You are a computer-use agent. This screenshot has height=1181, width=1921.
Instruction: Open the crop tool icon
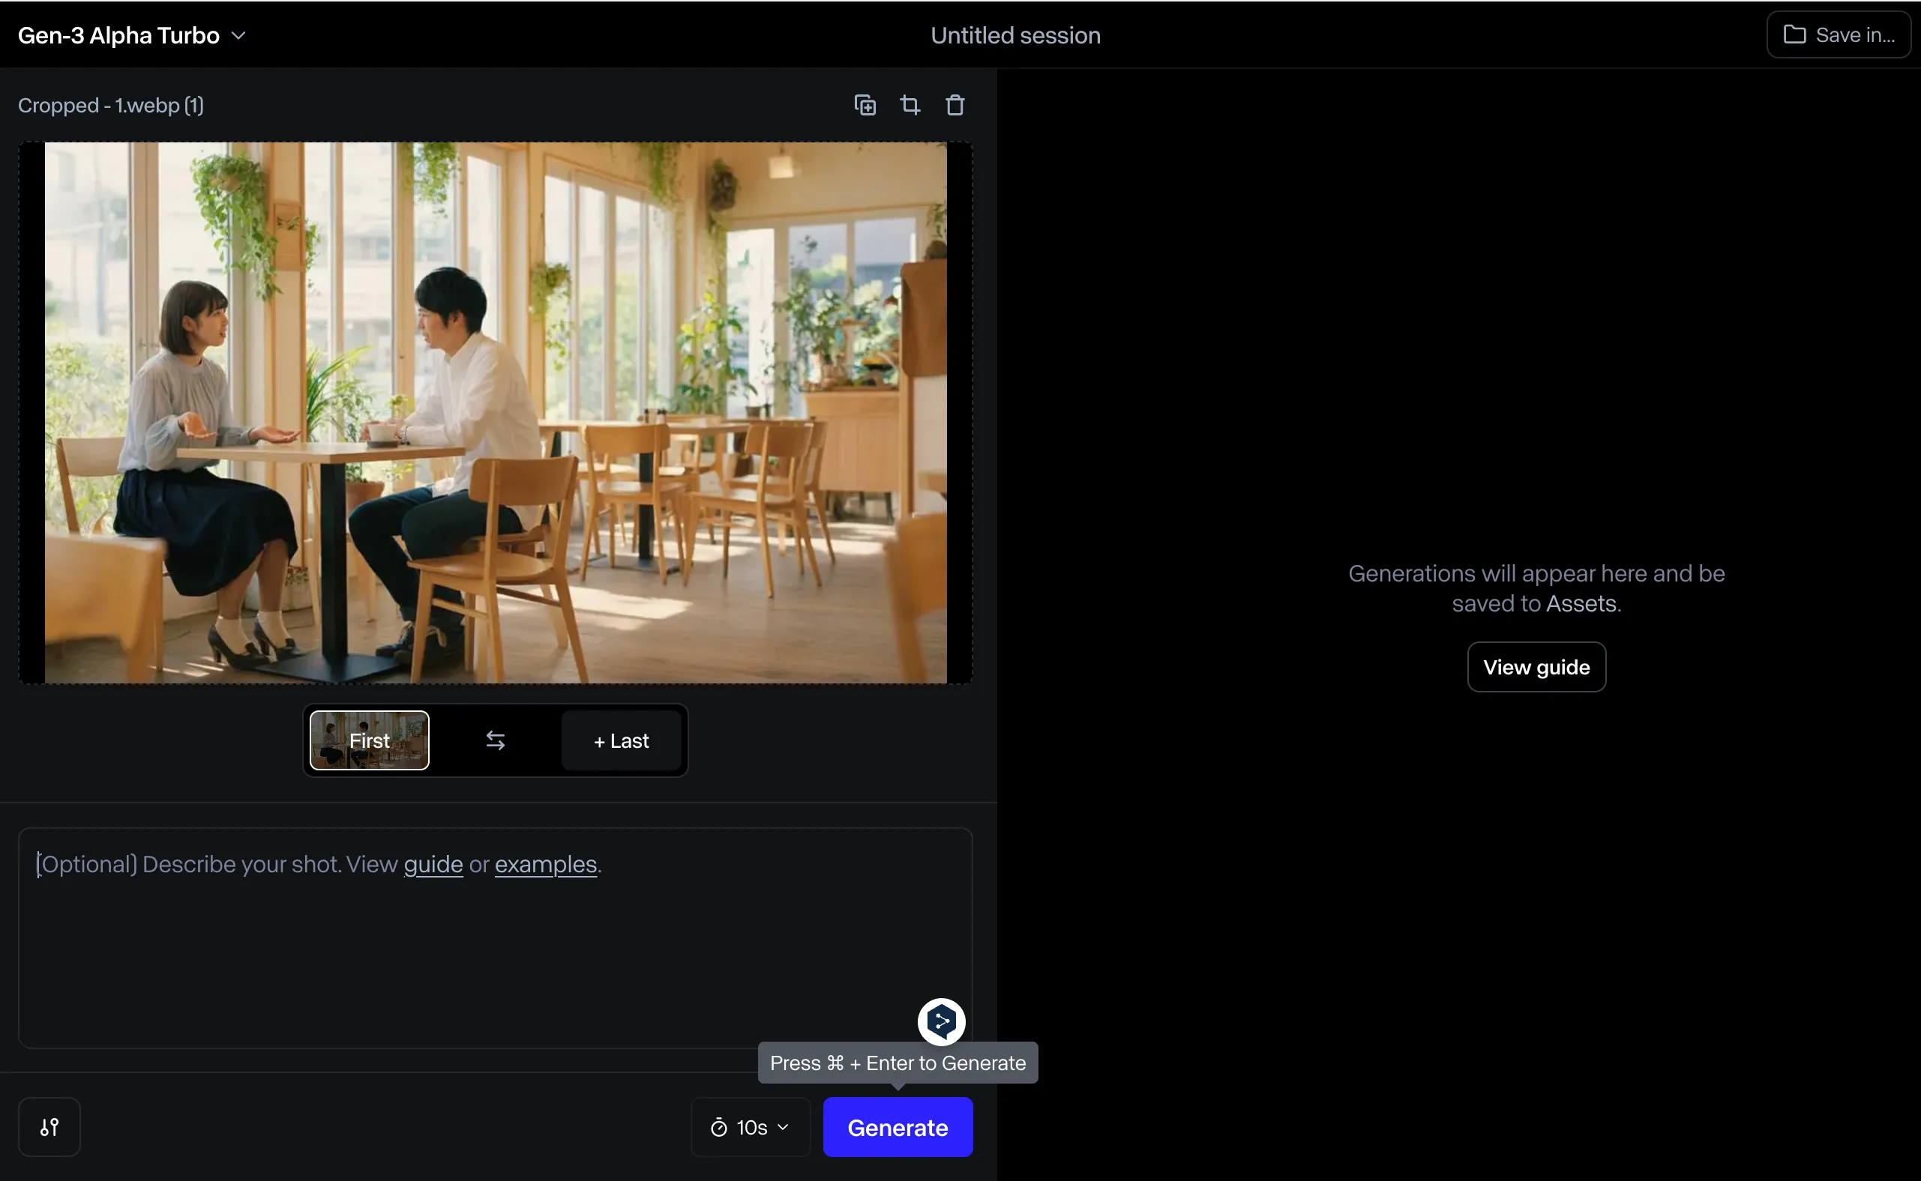(910, 105)
